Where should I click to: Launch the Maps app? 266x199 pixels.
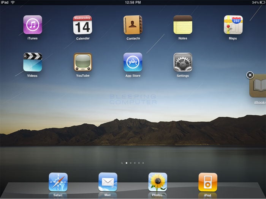point(233,25)
